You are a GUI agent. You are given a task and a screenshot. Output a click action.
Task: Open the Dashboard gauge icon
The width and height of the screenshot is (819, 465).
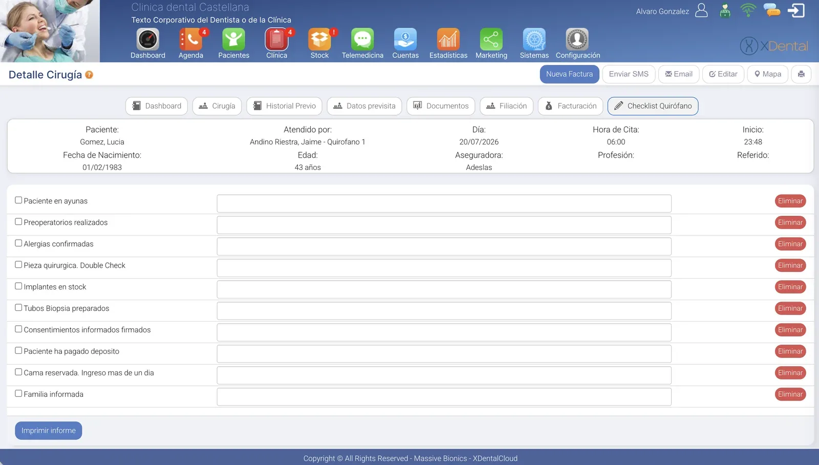pos(147,39)
